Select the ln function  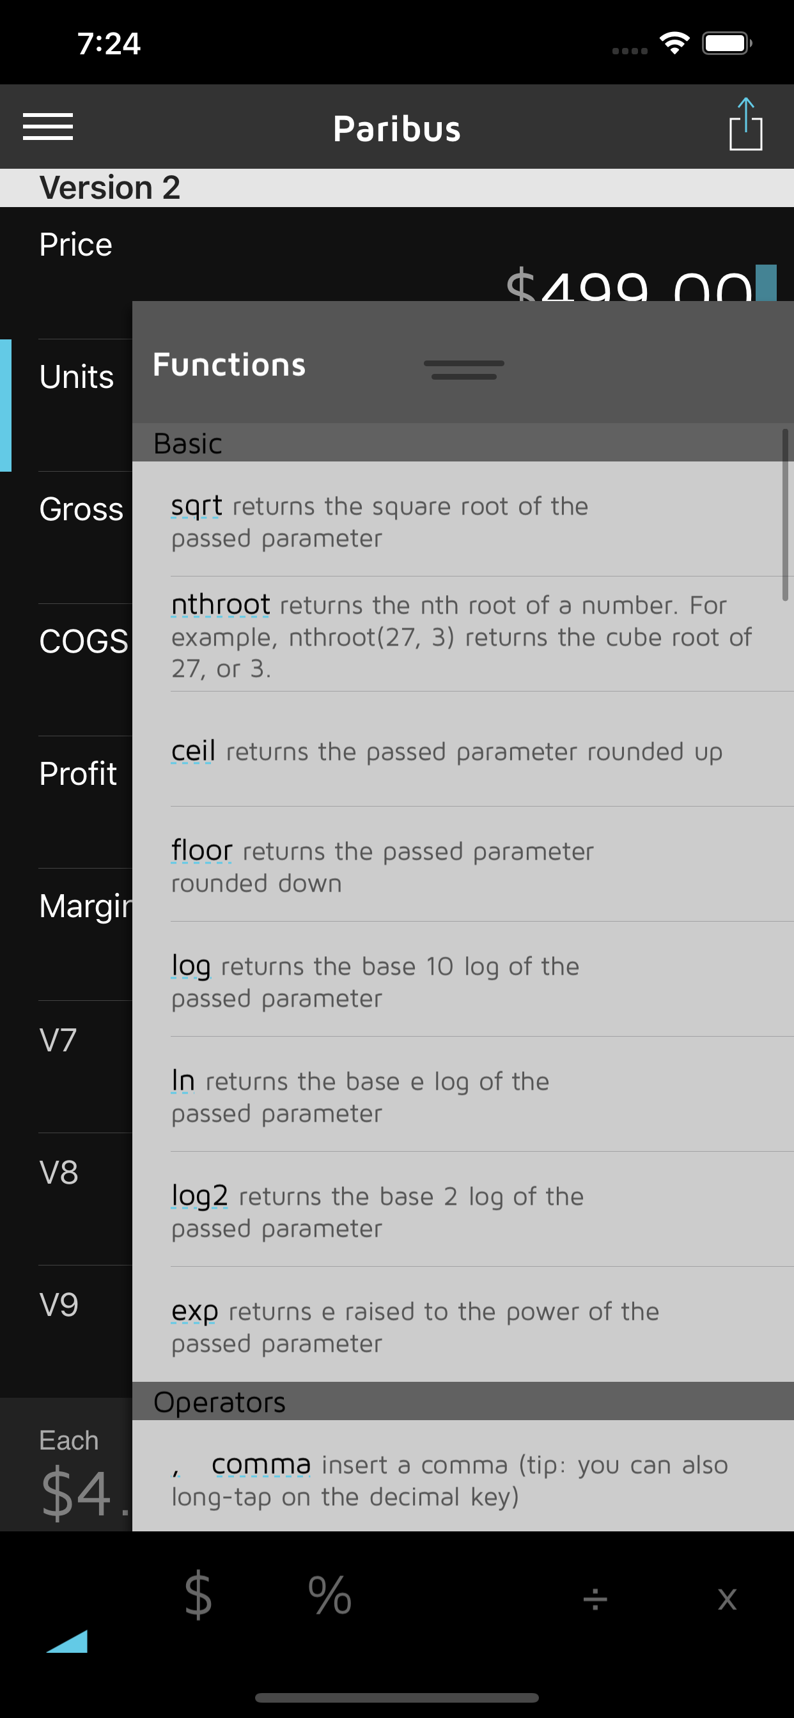[x=183, y=1080]
